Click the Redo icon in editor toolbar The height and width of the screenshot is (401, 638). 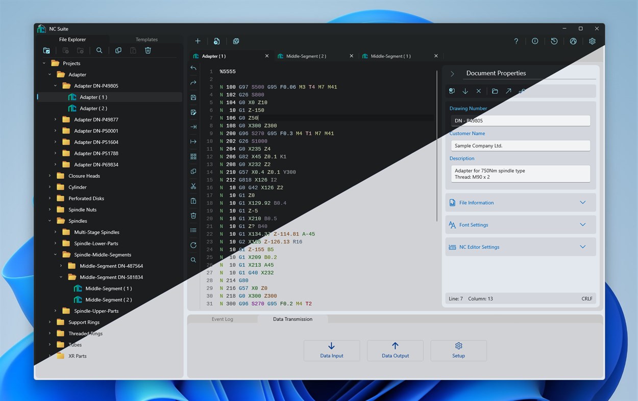coord(193,82)
